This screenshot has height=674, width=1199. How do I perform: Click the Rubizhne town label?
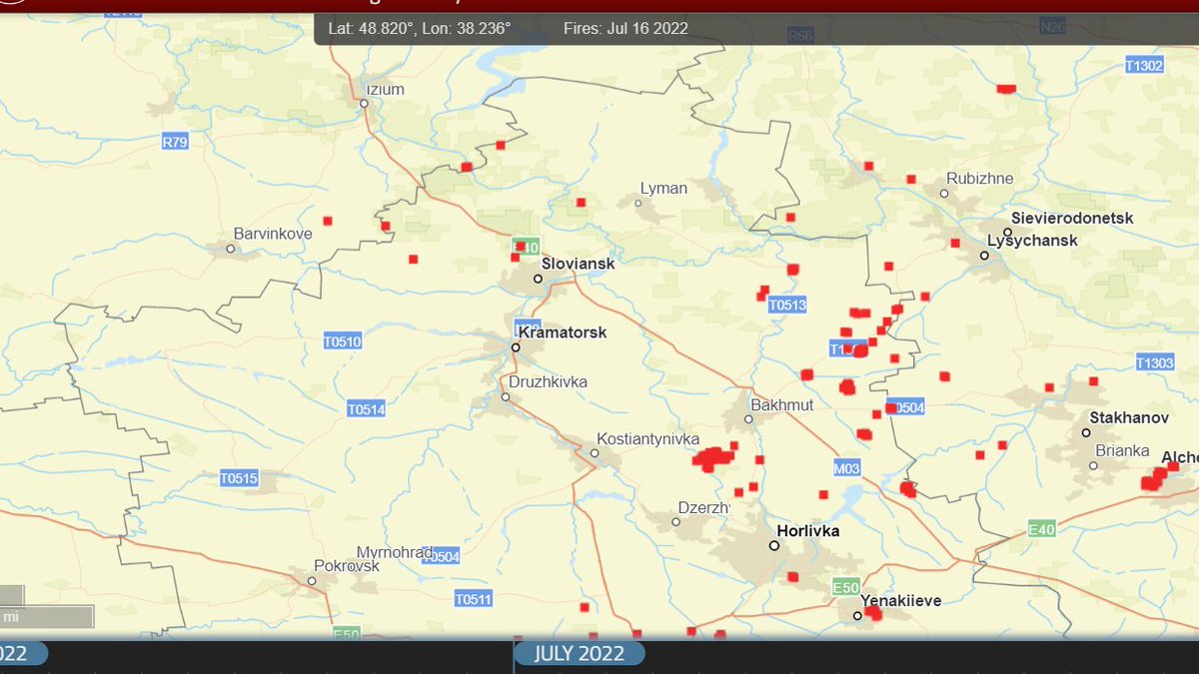[x=980, y=179]
